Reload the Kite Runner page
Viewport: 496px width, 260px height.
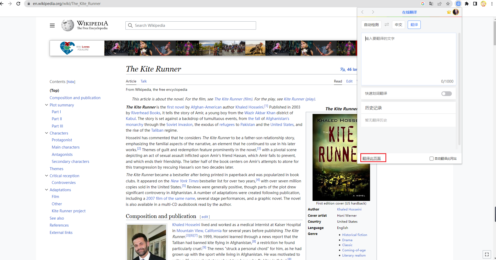click(x=18, y=4)
